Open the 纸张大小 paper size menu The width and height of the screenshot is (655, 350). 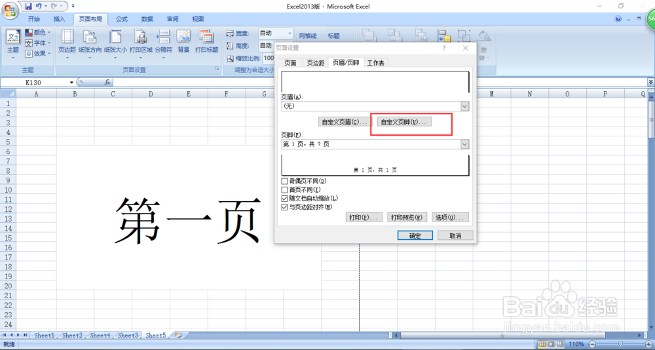(x=115, y=43)
